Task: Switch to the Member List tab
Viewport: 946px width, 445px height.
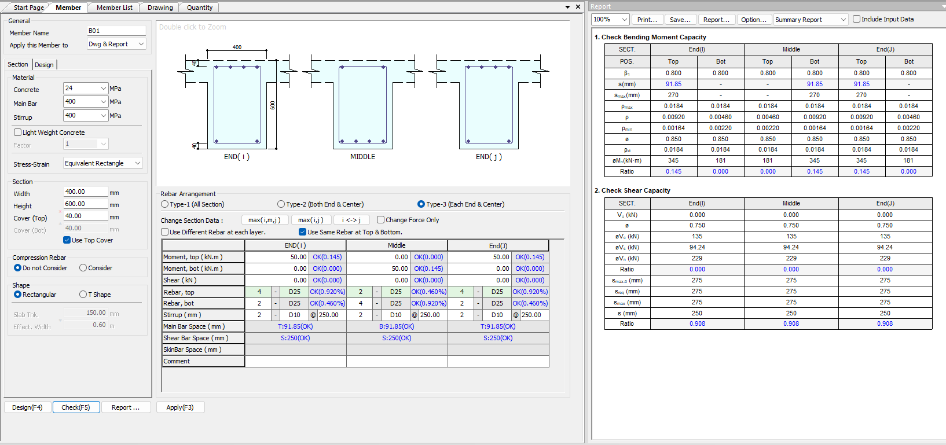Action: point(114,8)
